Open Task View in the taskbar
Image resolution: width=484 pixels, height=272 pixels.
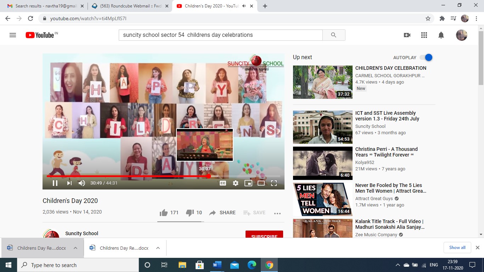pyautogui.click(x=164, y=265)
